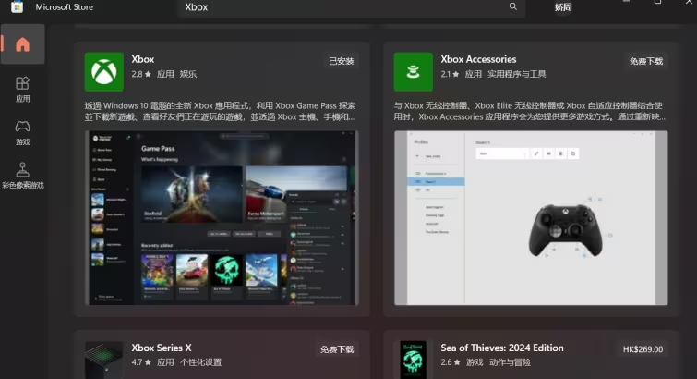Click the HK$269.00 price button
The height and width of the screenshot is (379, 697).
coord(643,349)
